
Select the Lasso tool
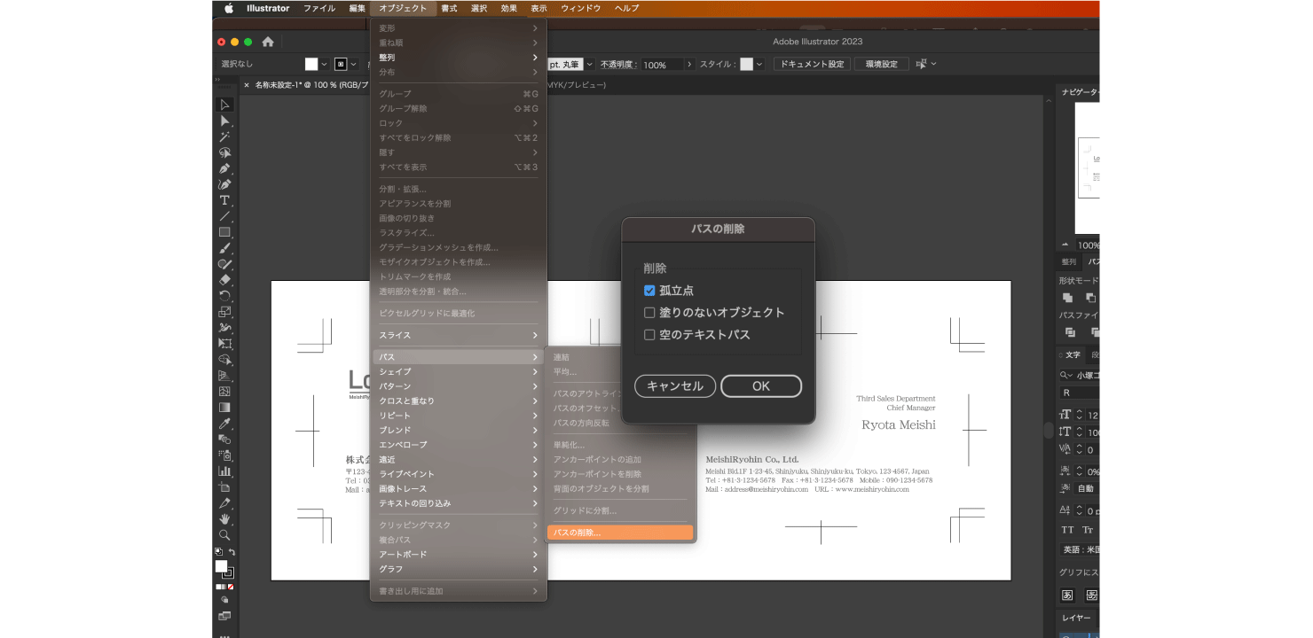tap(224, 152)
